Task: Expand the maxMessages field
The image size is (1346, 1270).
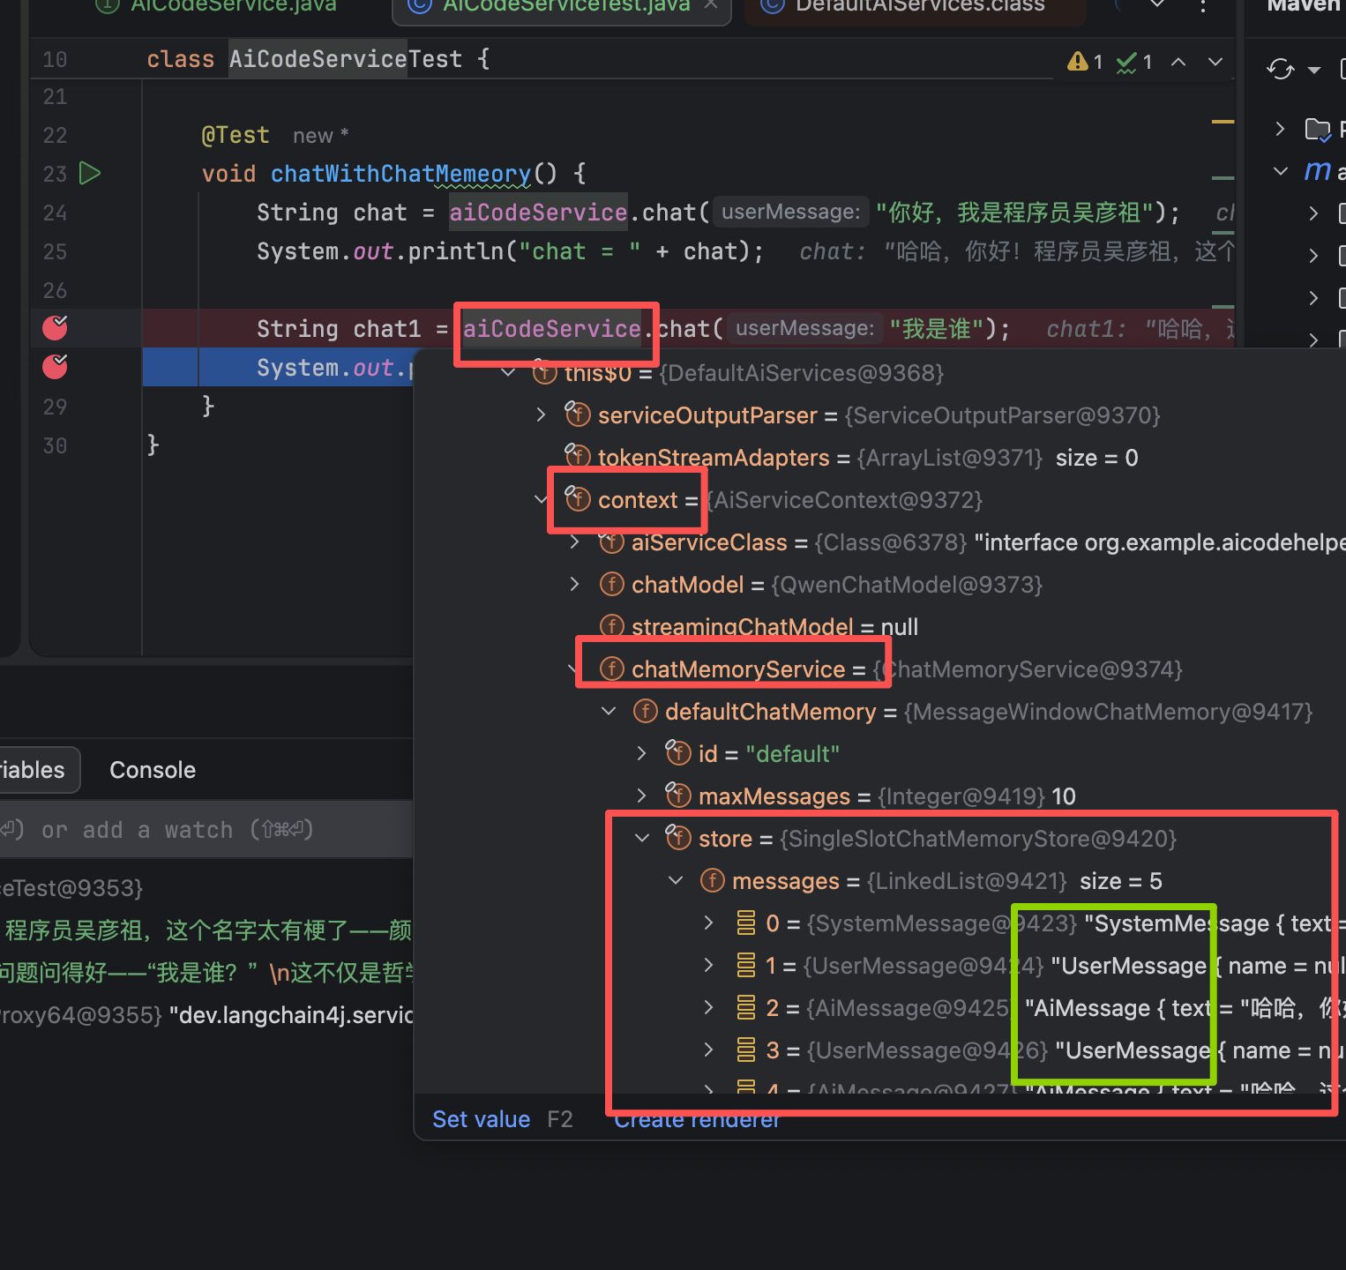Action: click(x=642, y=796)
